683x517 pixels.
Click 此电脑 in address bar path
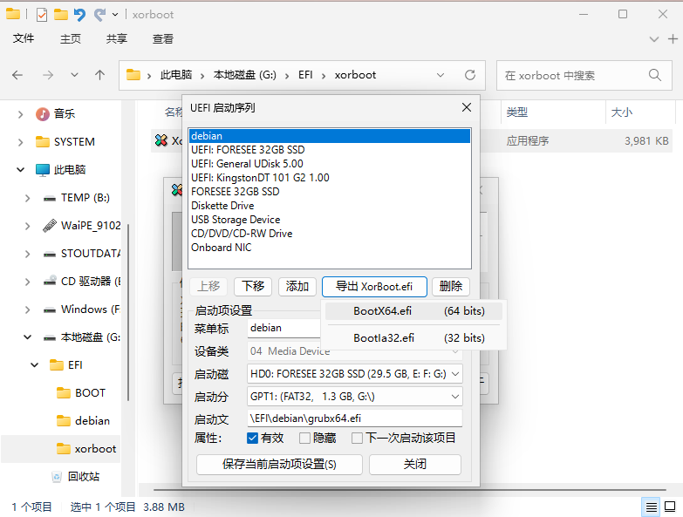click(x=176, y=75)
